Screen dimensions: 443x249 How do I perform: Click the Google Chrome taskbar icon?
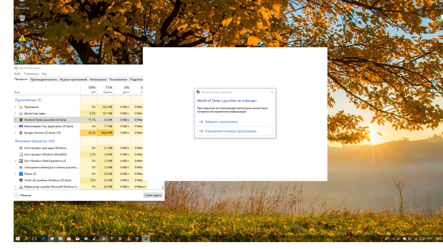(x=103, y=239)
